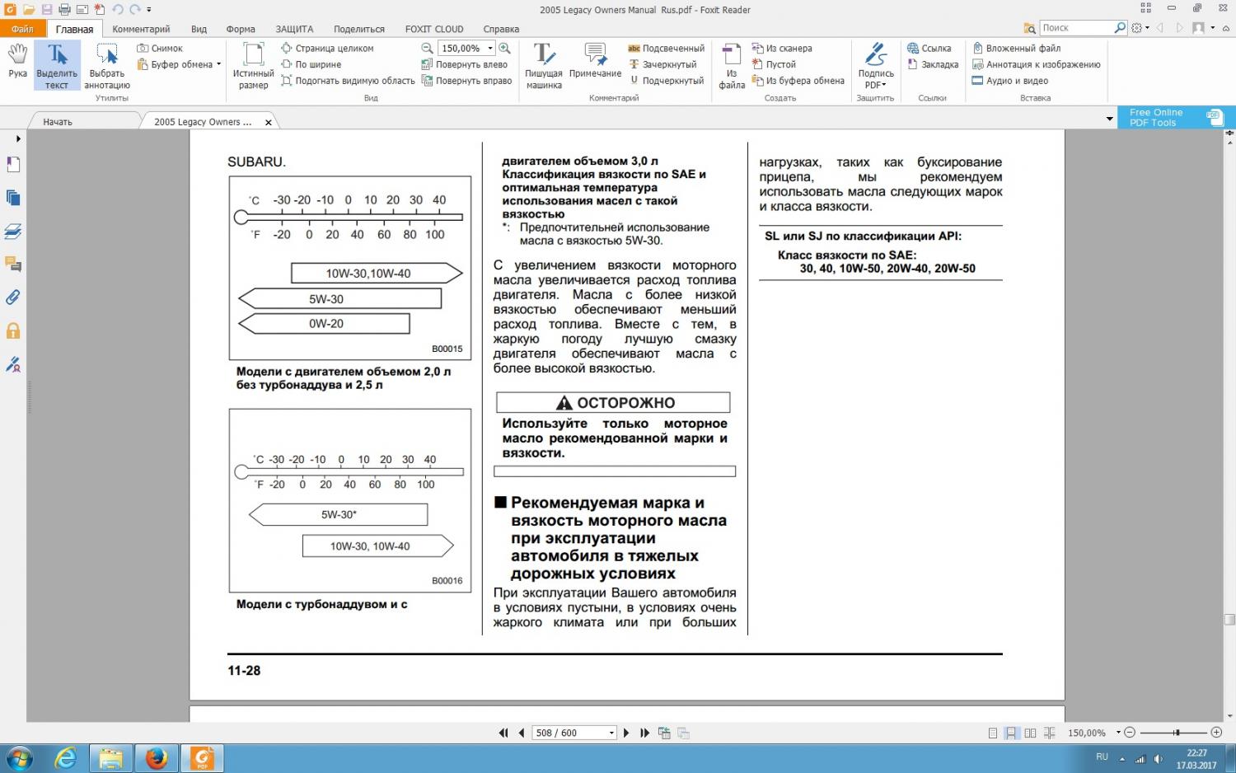Expand the left navigation panel arrow
The image size is (1236, 773).
click(x=18, y=138)
